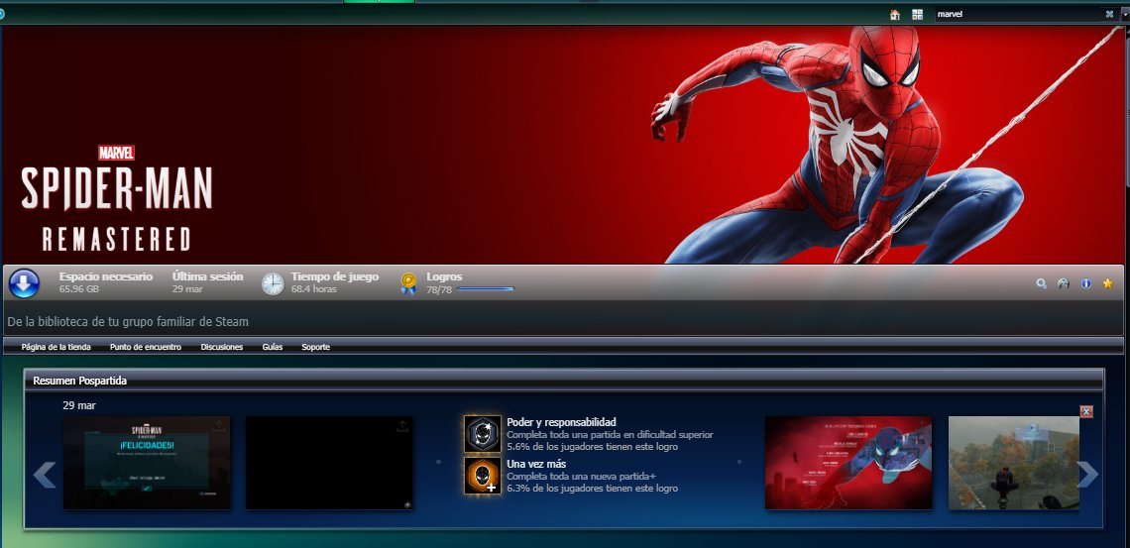
Task: Click Una vez más achievement icon
Action: 482,476
